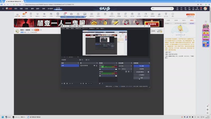Open the Douyu hamburger menu icon
The image size is (211, 119).
[3, 8]
